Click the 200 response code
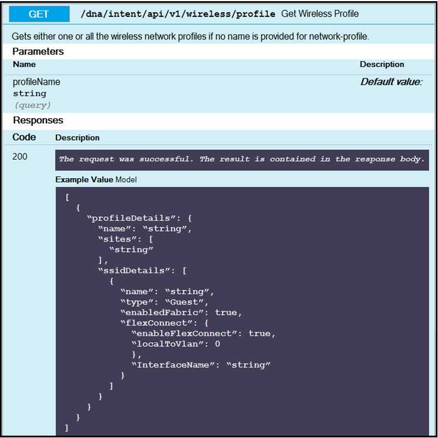438x438 pixels. pyautogui.click(x=20, y=157)
